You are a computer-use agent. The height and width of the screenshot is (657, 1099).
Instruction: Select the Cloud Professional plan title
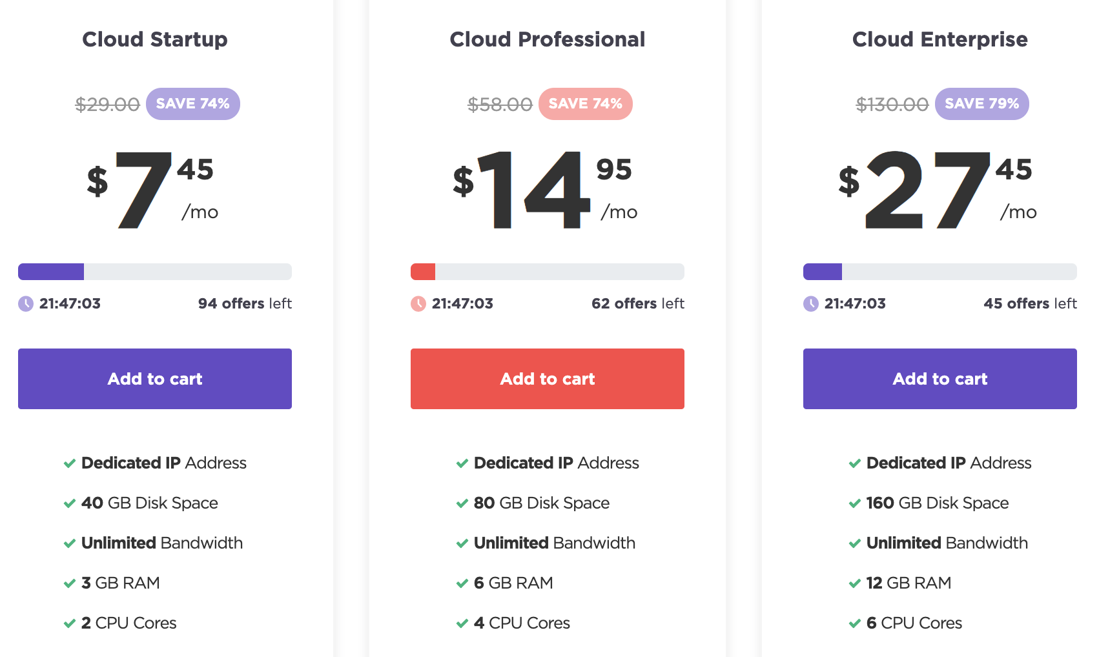548,39
